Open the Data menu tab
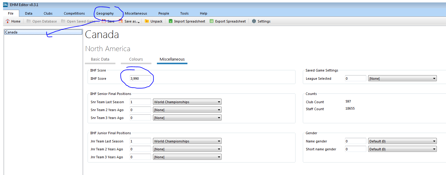The width and height of the screenshot is (446, 175). 29,13
